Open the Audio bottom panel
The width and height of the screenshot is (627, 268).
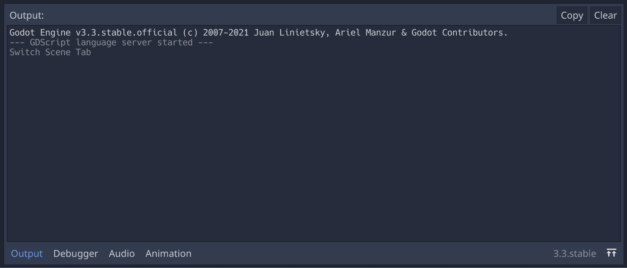[122, 253]
